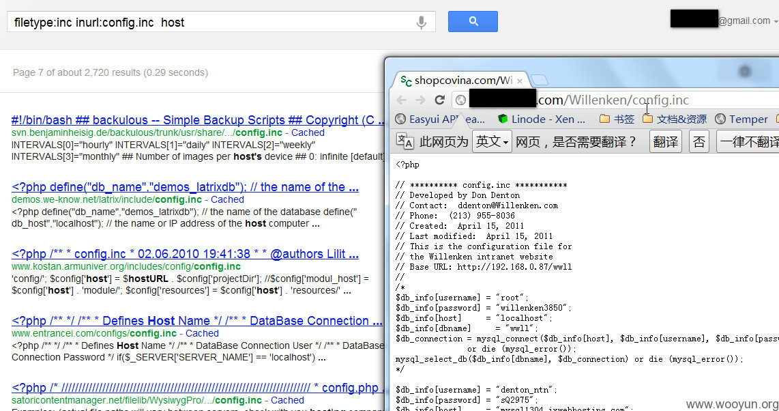Click the 否 decline translation button

(699, 141)
